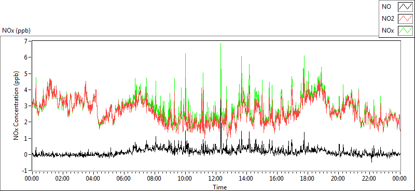Image resolution: width=415 pixels, height=191 pixels.
Task: Click the y-axis tick label 1
Action: coord(26,138)
